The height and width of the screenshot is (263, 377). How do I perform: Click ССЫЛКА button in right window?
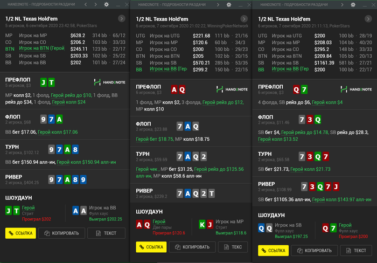pyautogui.click(x=274, y=251)
